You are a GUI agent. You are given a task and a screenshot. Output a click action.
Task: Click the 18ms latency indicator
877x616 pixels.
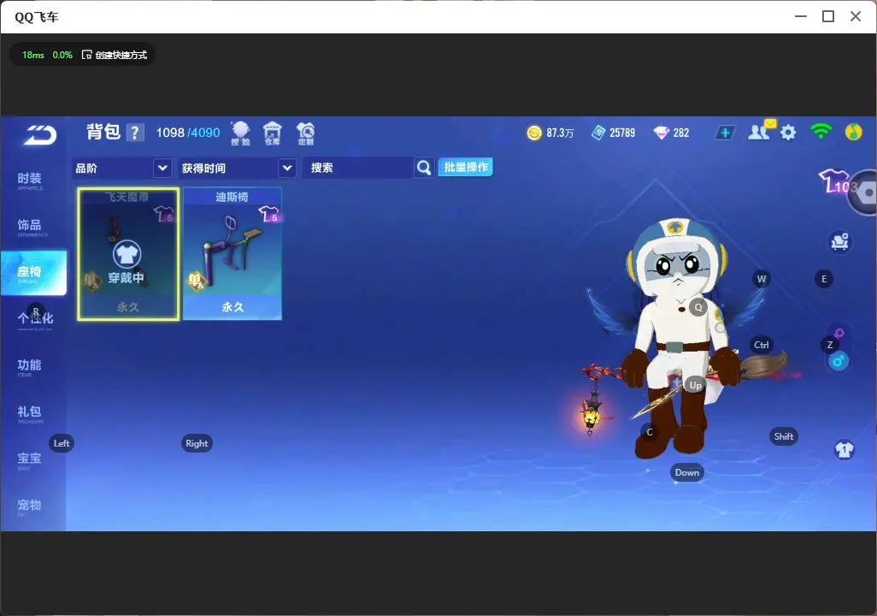coord(33,55)
